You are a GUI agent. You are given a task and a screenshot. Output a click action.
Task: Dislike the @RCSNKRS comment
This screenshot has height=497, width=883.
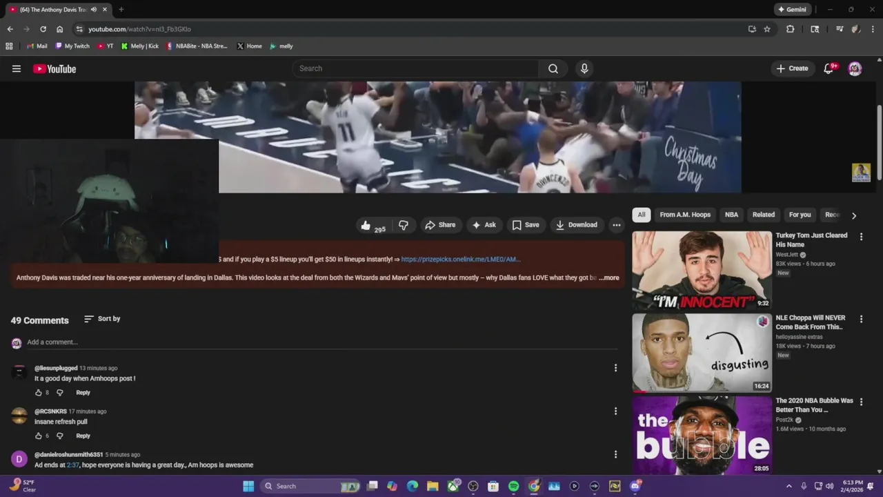pos(59,436)
